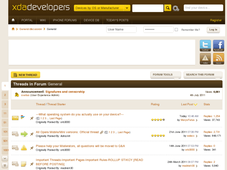The image size is (227, 170).
Task: Go to last post by salacc arrow
Action: click(x=197, y=136)
